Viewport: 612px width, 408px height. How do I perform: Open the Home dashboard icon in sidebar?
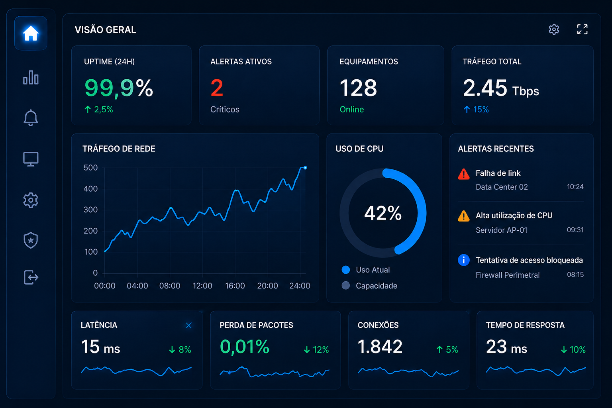pos(31,33)
